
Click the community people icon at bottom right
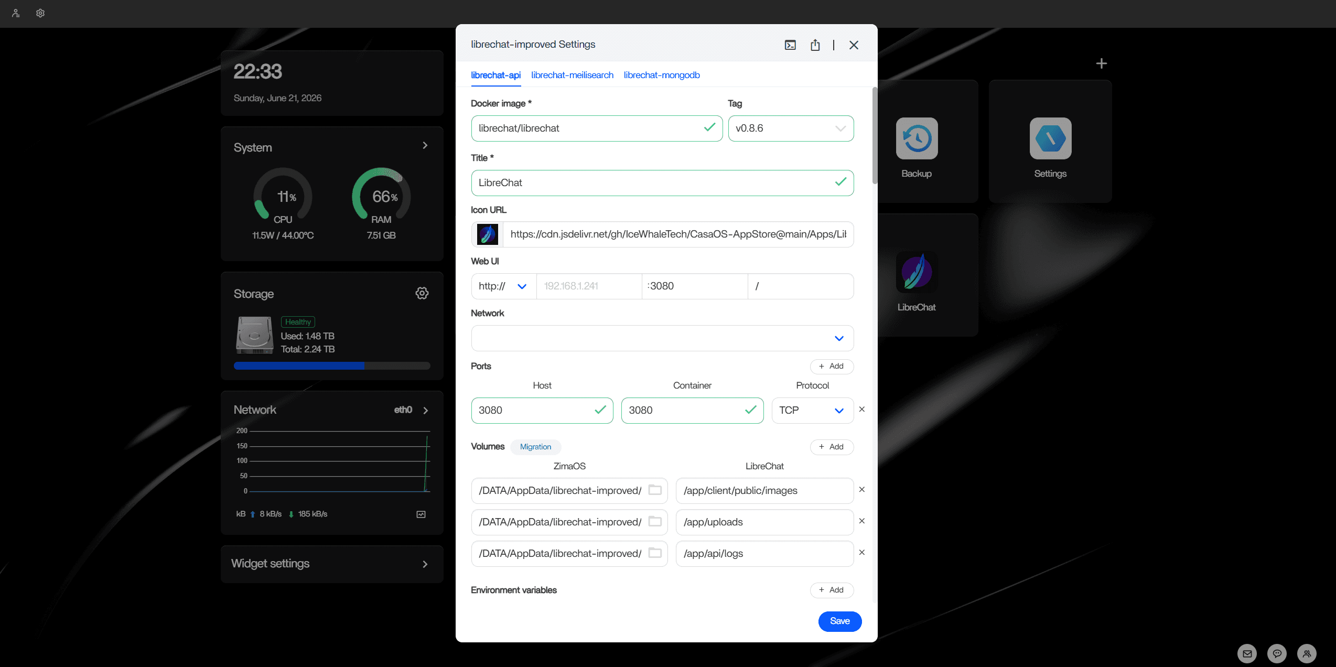(1307, 653)
